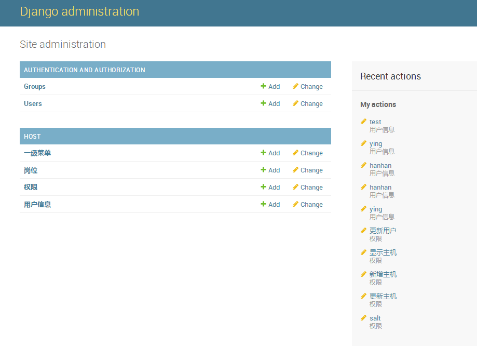The width and height of the screenshot is (477, 347).
Task: Open the 用户信息 model list
Action: (37, 205)
